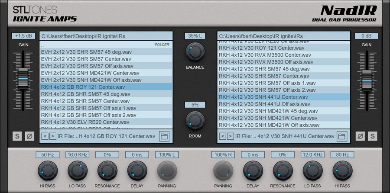The width and height of the screenshot is (390, 193).
Task: Open folder browser for right cab IR
Action: 342,136
